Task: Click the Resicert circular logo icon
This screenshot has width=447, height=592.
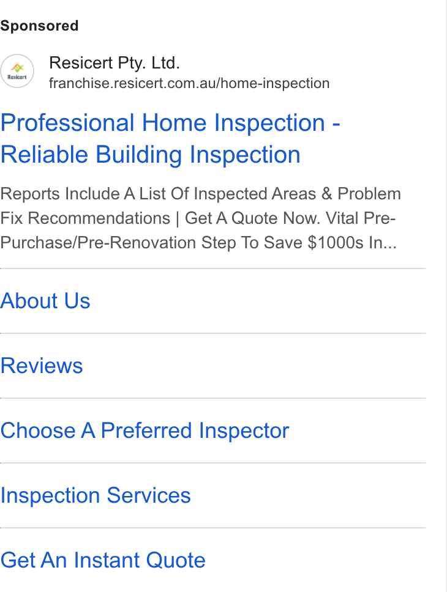Action: [17, 71]
